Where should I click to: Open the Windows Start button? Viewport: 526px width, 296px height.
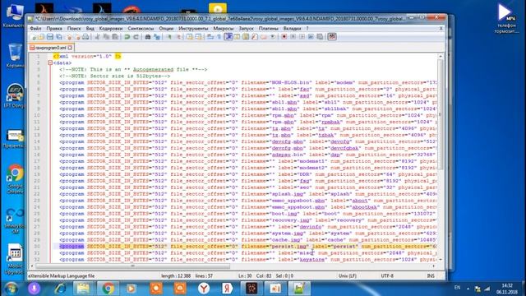click(x=11, y=289)
